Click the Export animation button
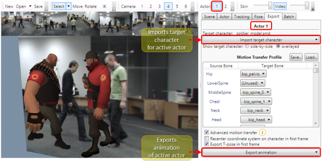This screenshot has height=161, width=322. tap(261, 153)
